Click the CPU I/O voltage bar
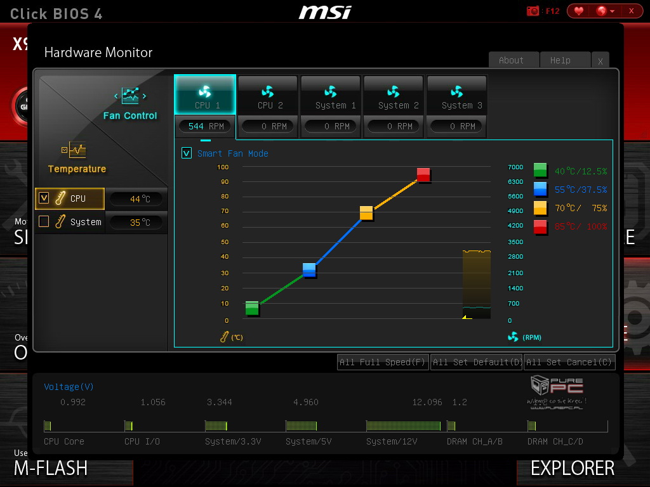Screen dimensions: 650x487 pos(129,425)
